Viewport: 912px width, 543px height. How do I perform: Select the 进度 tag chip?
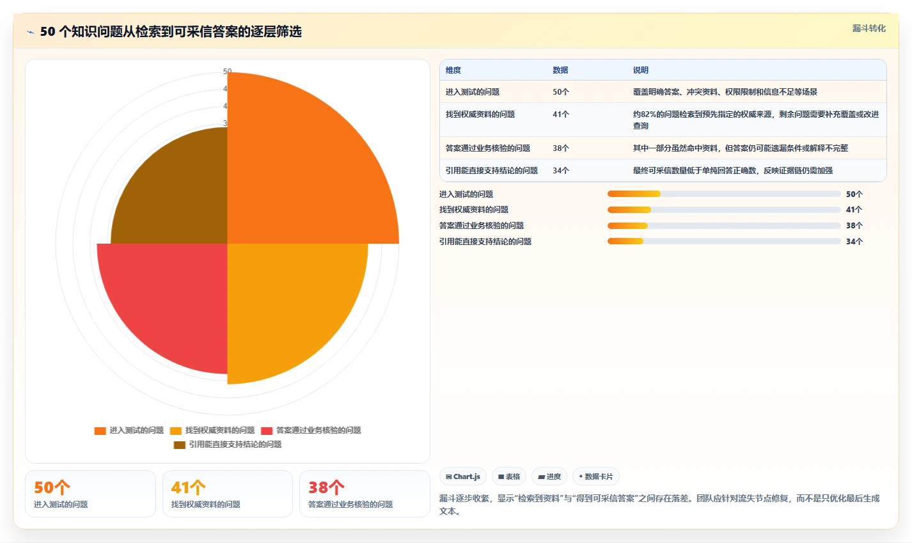coord(549,476)
